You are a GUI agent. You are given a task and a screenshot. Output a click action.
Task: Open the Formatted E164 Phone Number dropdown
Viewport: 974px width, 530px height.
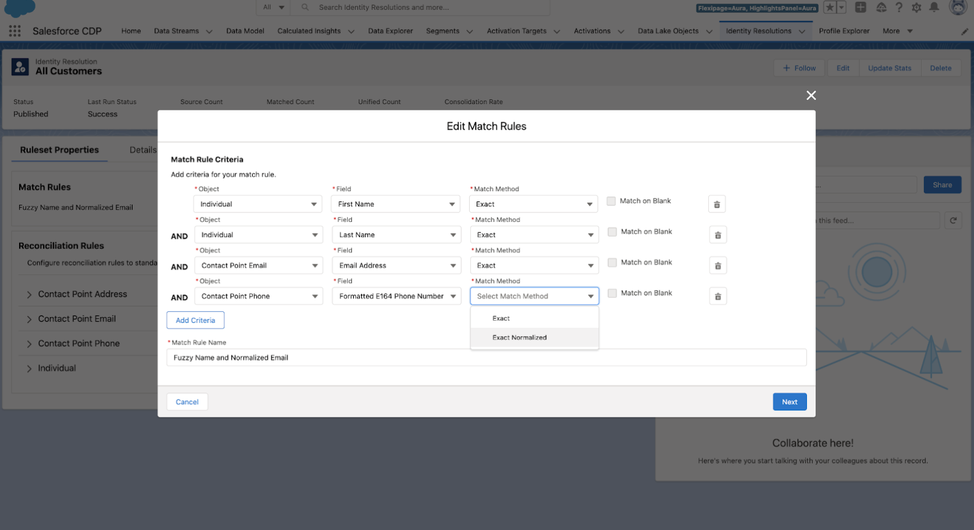click(x=396, y=296)
